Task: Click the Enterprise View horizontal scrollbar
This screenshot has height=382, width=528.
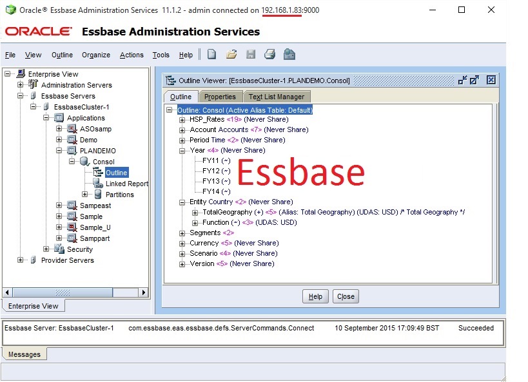Action: [x=77, y=292]
